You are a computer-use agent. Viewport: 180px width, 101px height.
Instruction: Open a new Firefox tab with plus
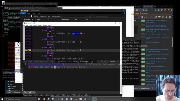click(155, 7)
